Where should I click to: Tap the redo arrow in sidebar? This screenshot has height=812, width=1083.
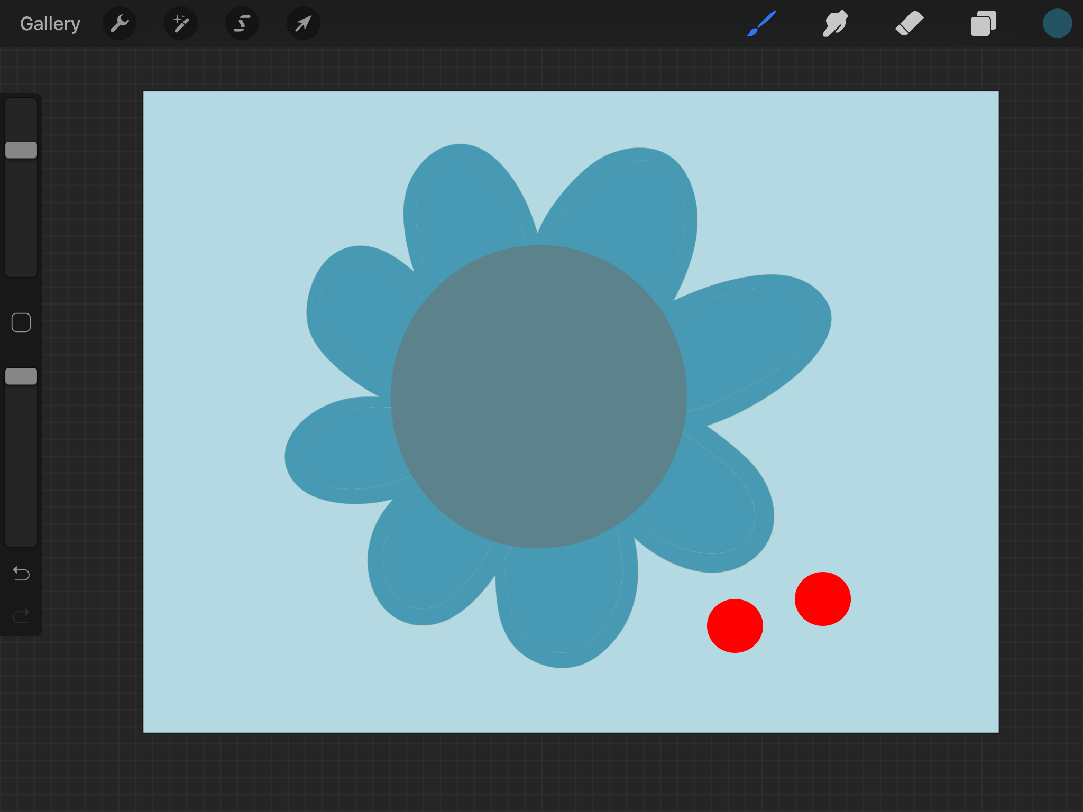coord(21,615)
